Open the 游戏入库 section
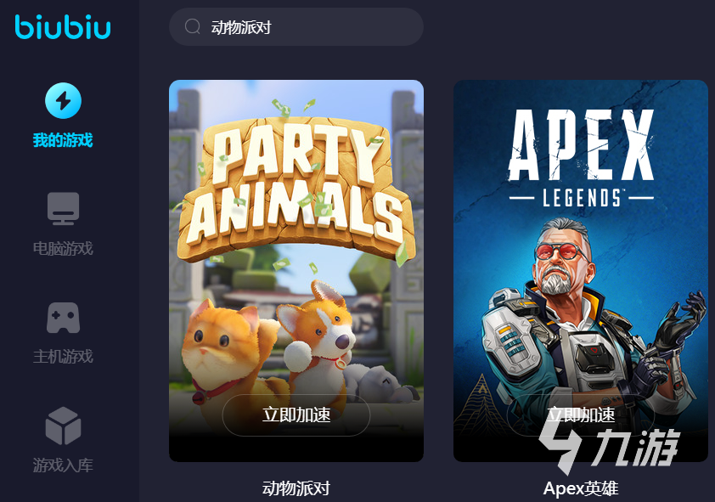715x502 pixels. tap(63, 465)
